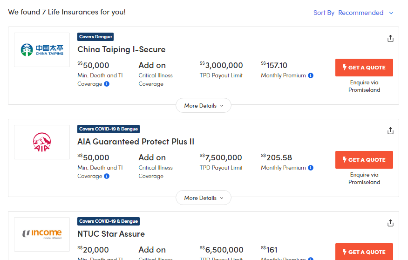This screenshot has height=260, width=408.
Task: Share the NTUC Star Assure plan
Action: [390, 223]
